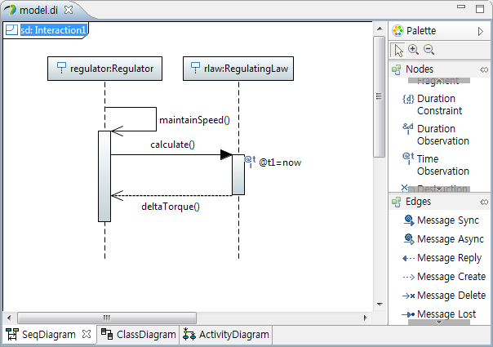Collapse the Edges palette drawer
The image size is (493, 347).
pos(483,202)
